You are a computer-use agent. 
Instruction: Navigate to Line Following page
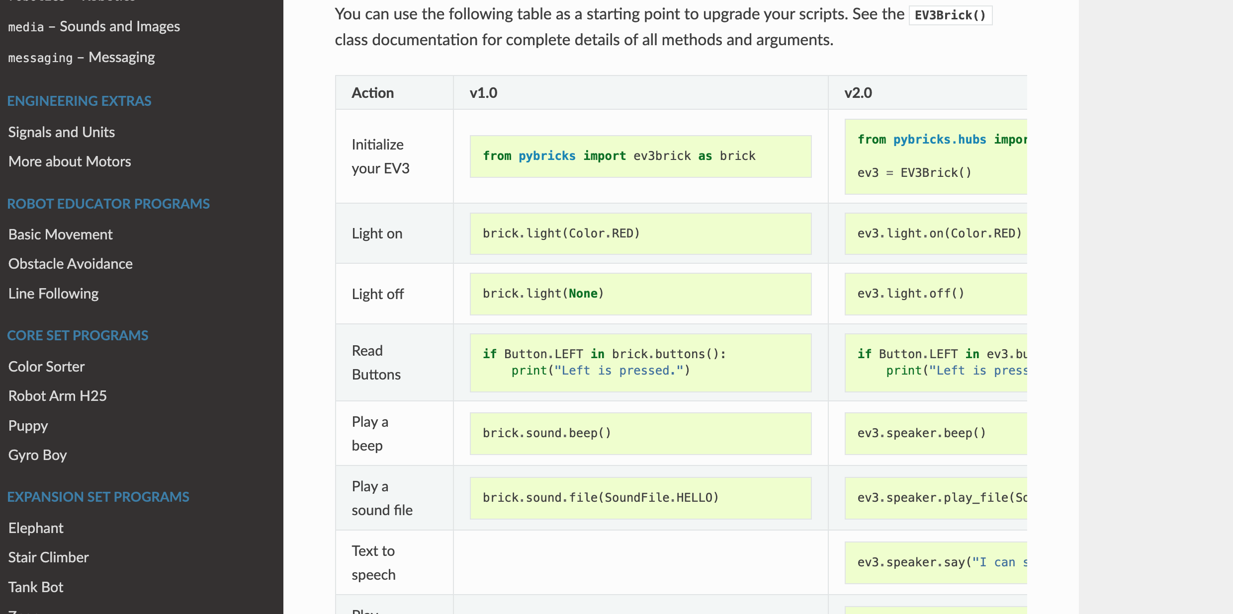pyautogui.click(x=54, y=294)
